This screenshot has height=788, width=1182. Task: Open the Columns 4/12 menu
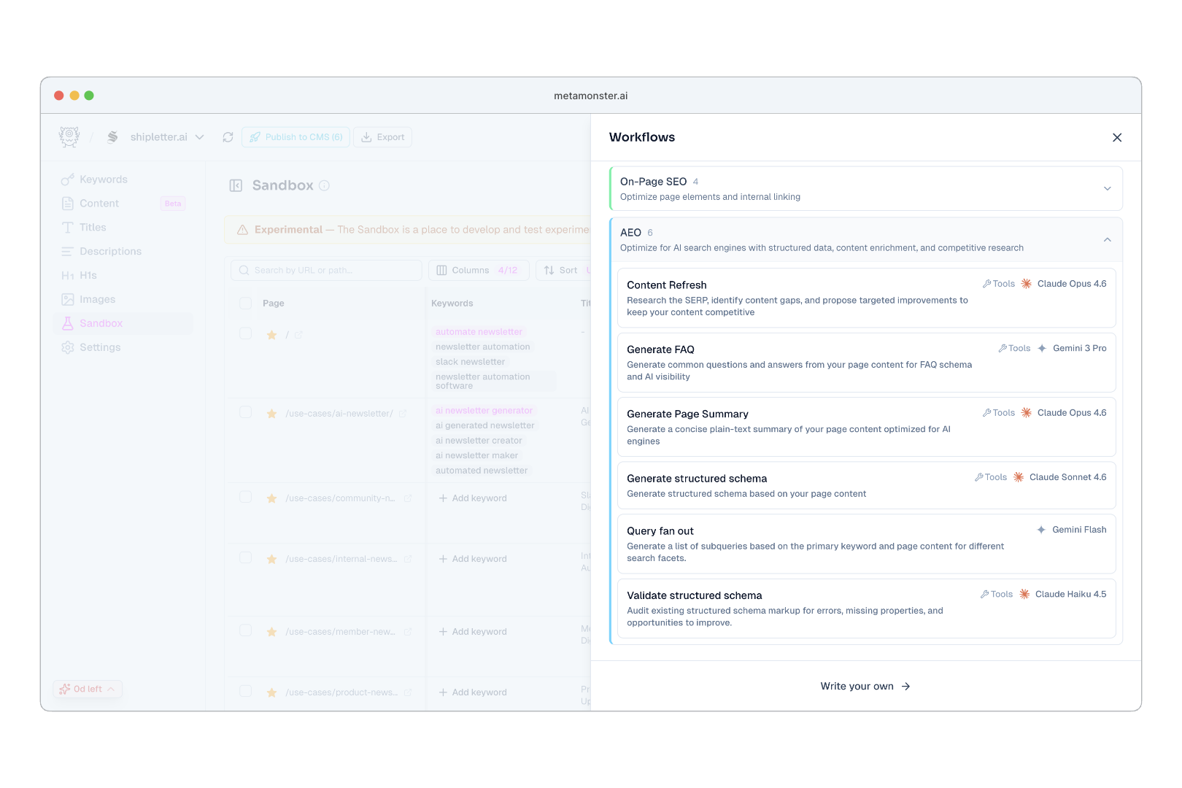point(479,270)
